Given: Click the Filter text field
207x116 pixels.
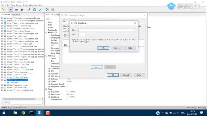Looking at the screenshot, I should [26, 102].
